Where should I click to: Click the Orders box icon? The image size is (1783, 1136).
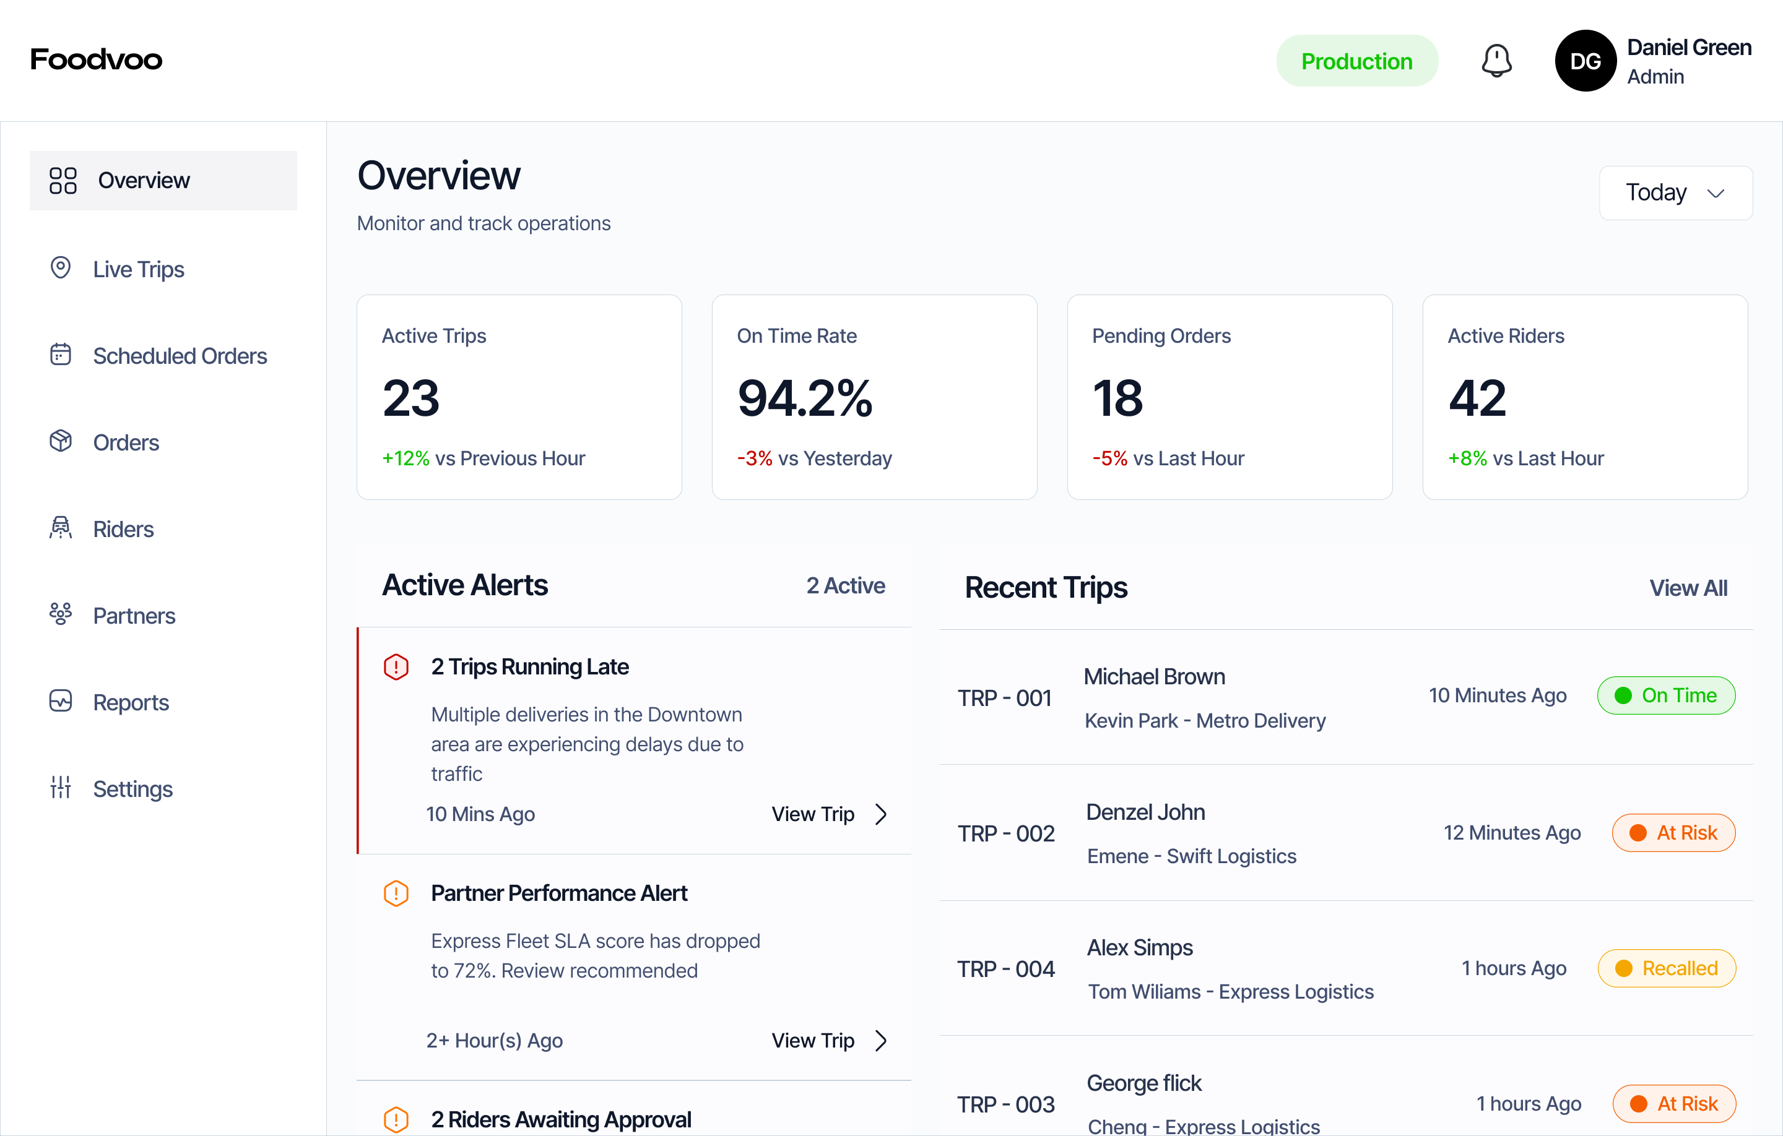[61, 441]
